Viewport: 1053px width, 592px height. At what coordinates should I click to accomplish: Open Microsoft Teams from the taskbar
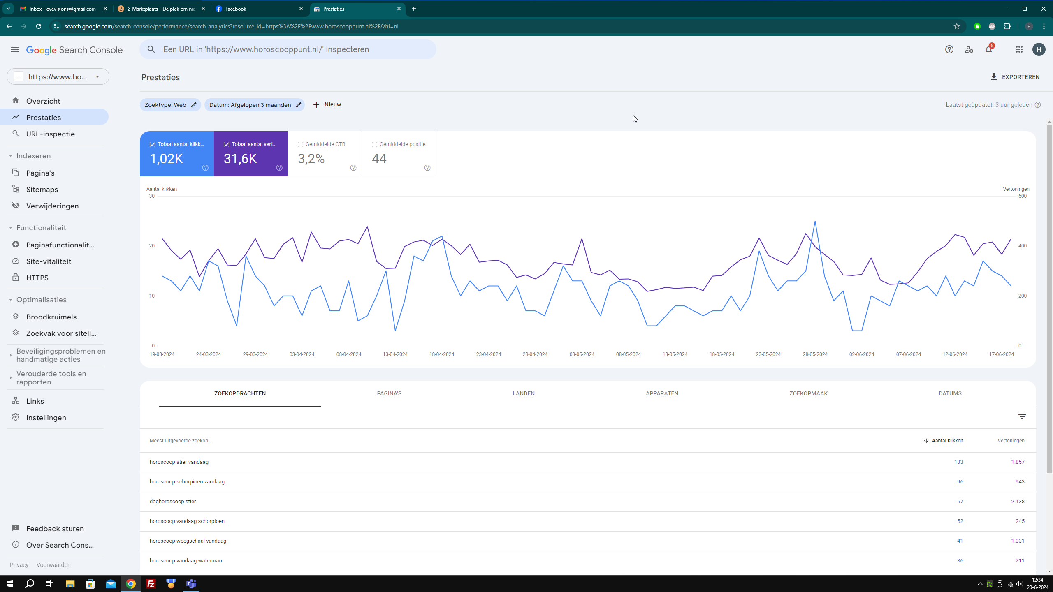191,583
